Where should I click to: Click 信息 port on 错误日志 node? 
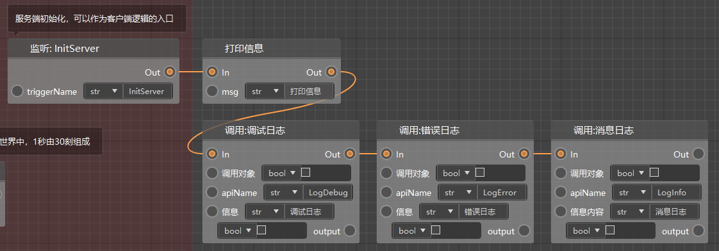pos(386,211)
